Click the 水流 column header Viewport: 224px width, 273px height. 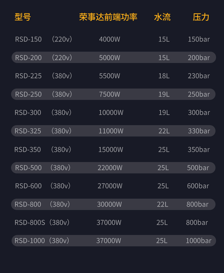tap(162, 17)
